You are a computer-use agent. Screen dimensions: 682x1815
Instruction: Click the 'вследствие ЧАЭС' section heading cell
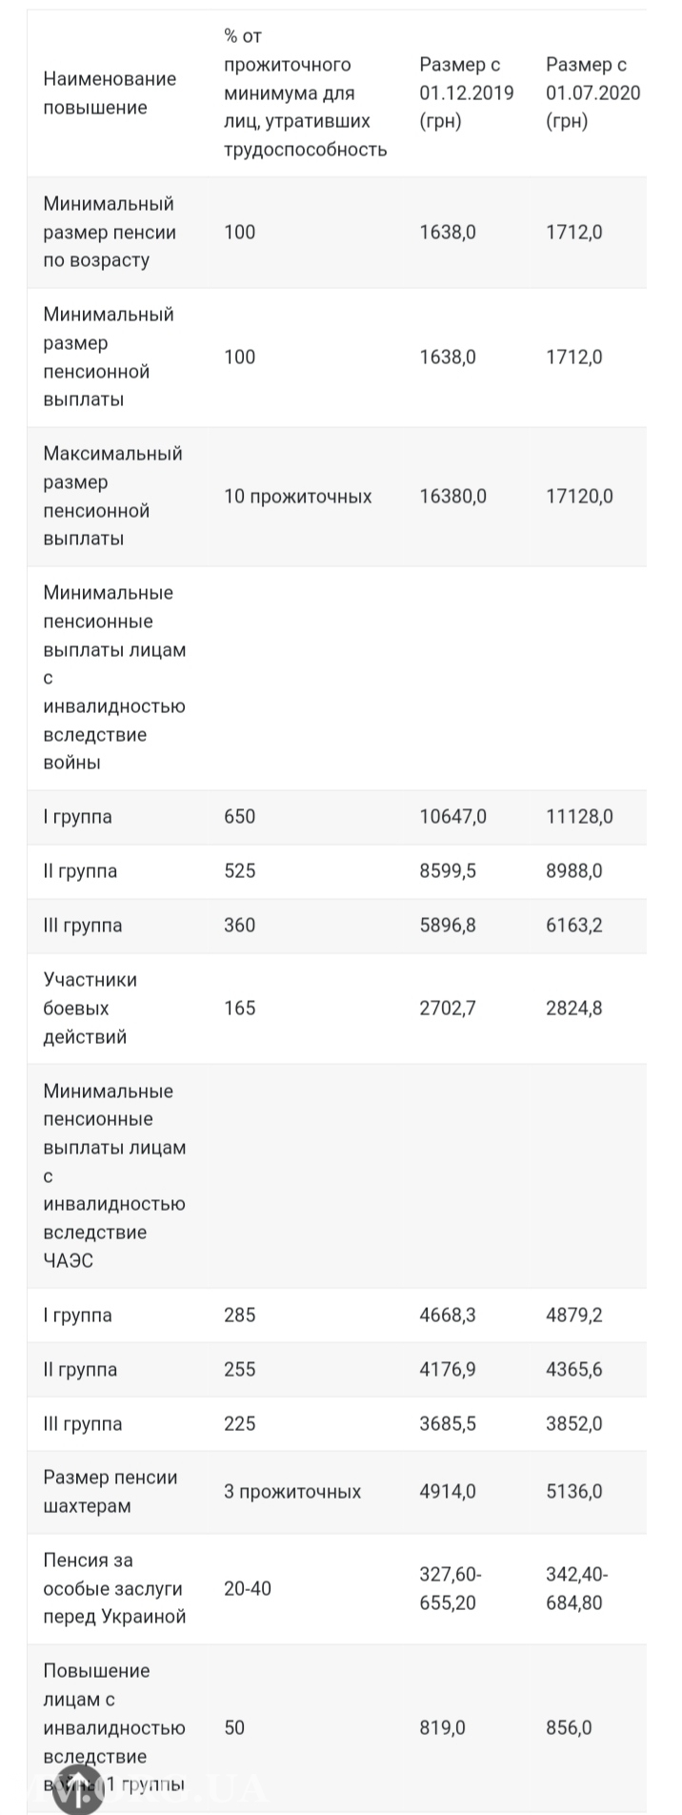pos(114,1175)
